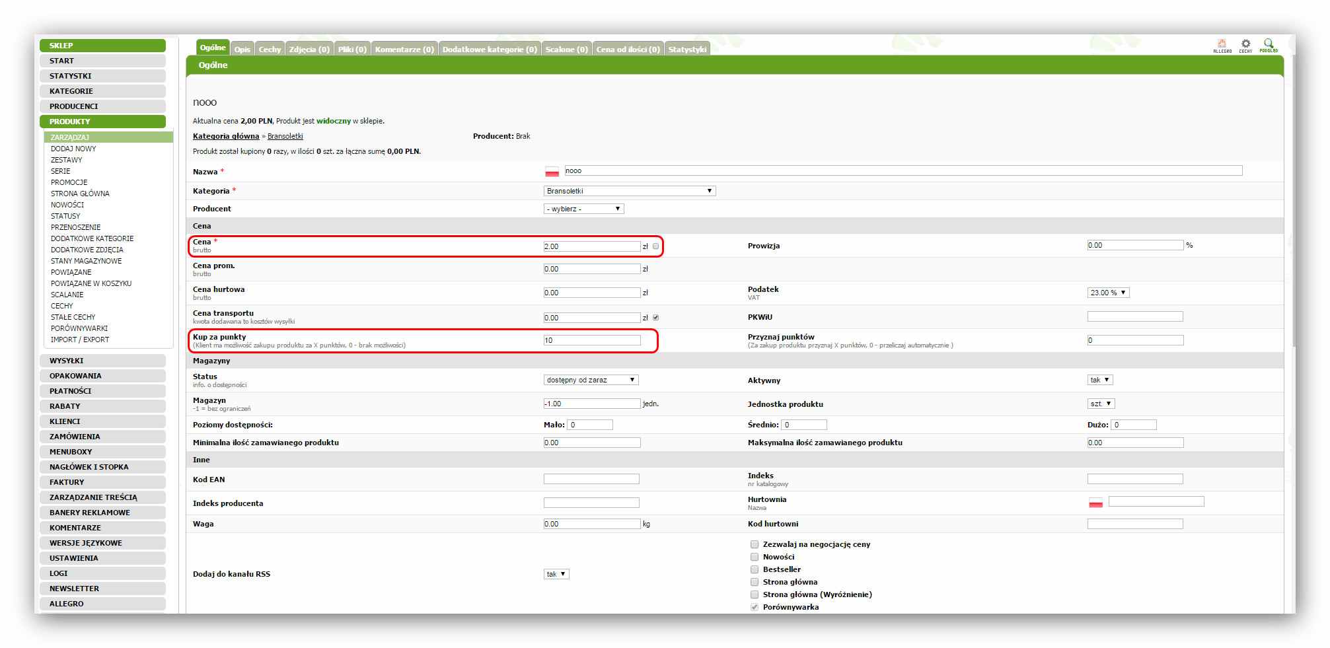The image size is (1330, 648).
Task: Select PROMOCJE under Produkty
Action: pyautogui.click(x=69, y=182)
